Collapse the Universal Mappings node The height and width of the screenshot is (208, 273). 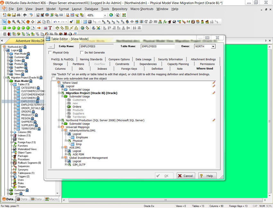[x=59, y=127]
